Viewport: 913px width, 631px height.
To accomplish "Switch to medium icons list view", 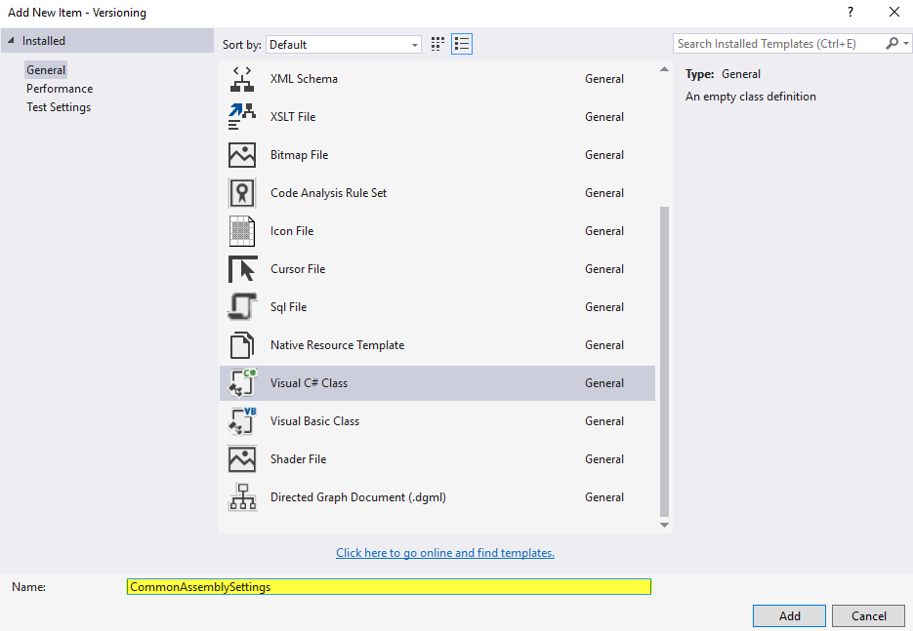I will pos(462,44).
